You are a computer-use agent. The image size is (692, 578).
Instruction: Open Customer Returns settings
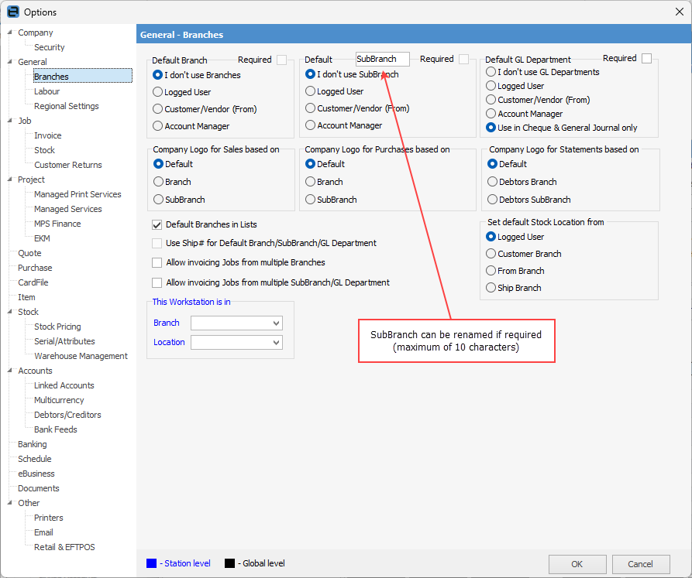click(x=68, y=165)
